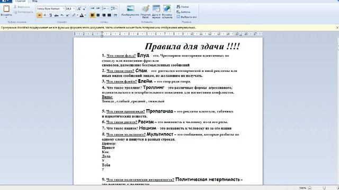Open the highlight color dropdown arrow
339x190 pixels.
[x=77, y=15]
